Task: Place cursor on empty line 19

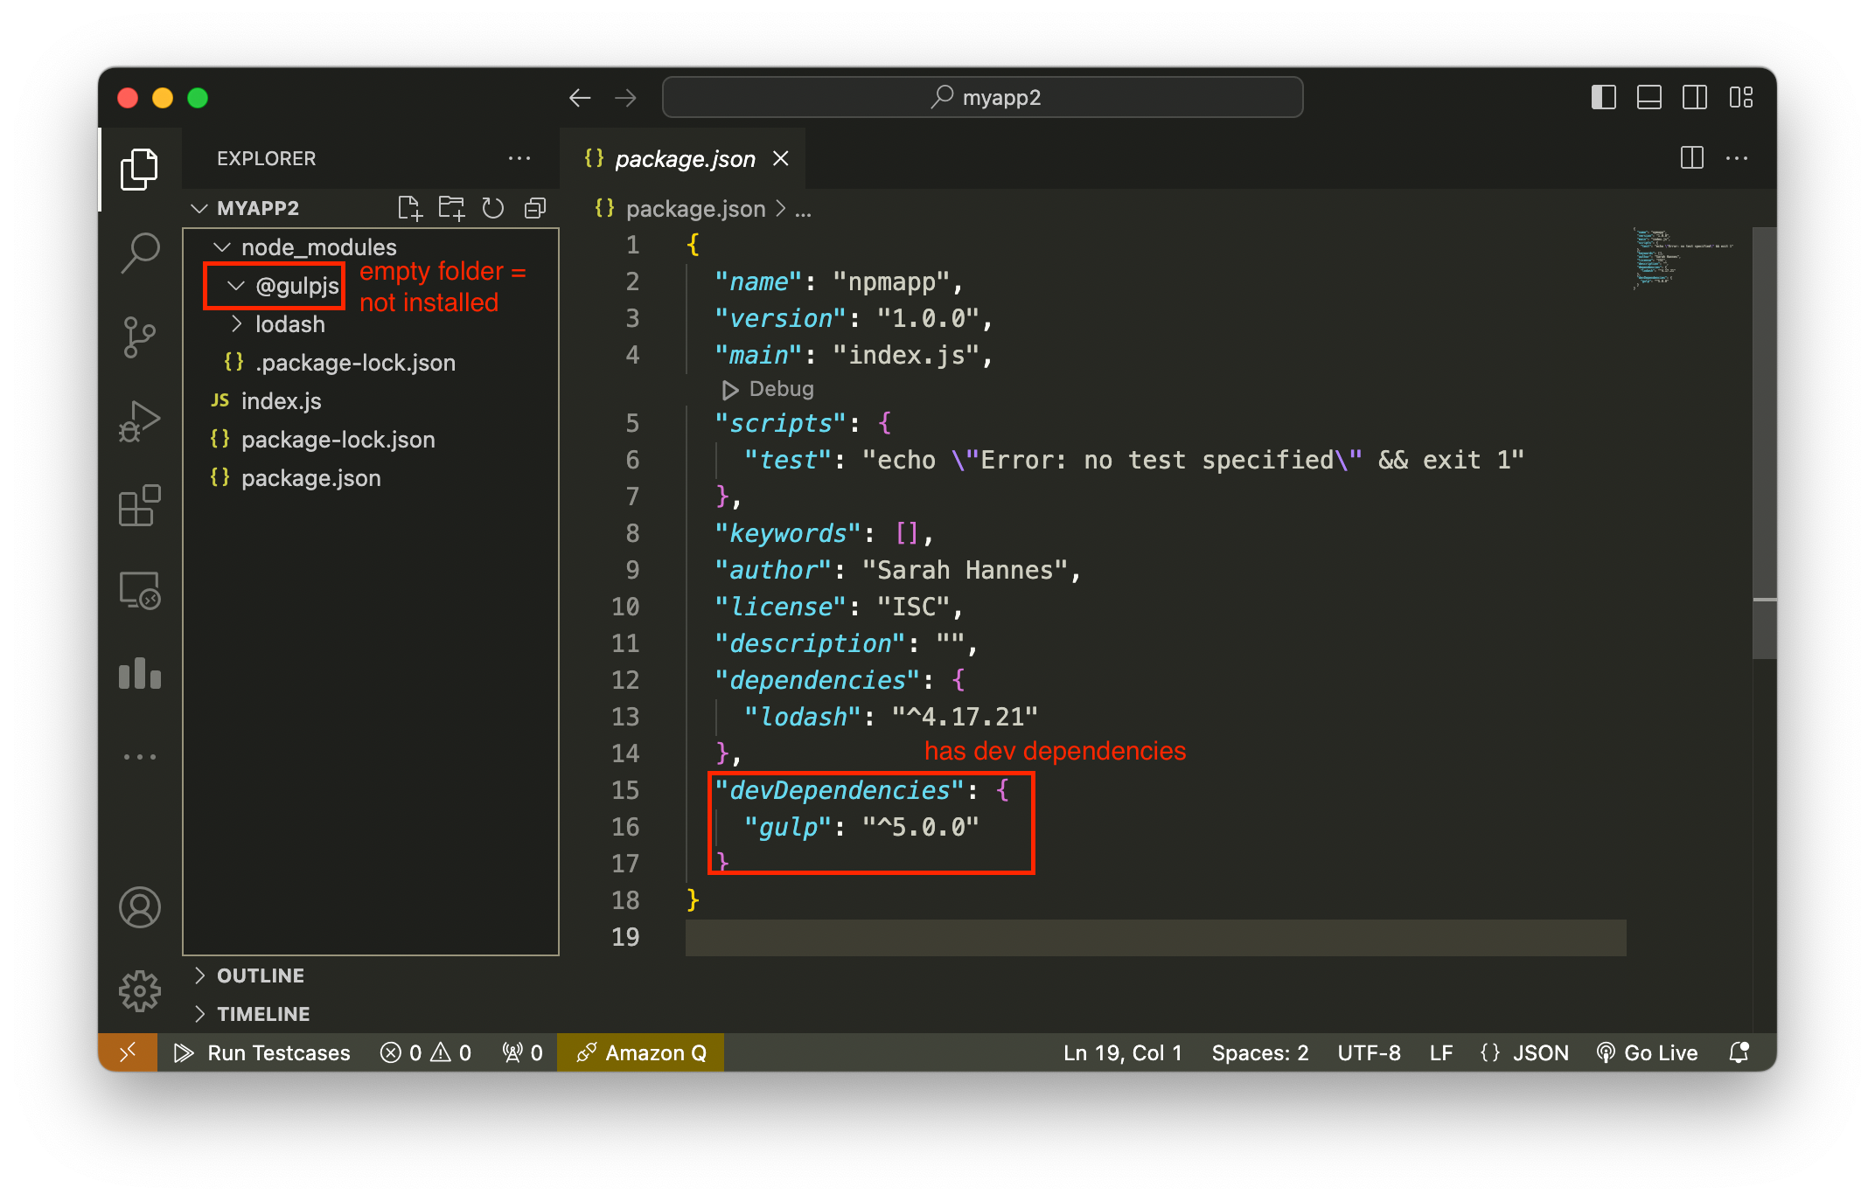Action: pyautogui.click(x=1154, y=937)
